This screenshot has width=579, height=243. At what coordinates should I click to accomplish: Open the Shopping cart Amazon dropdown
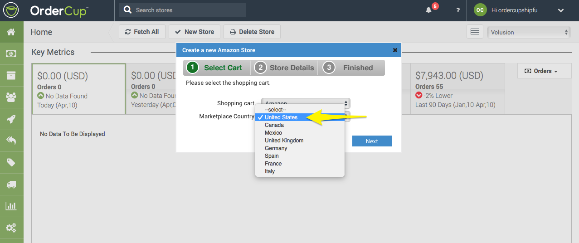click(306, 103)
